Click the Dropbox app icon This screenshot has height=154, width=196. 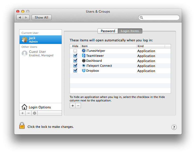point(84,71)
